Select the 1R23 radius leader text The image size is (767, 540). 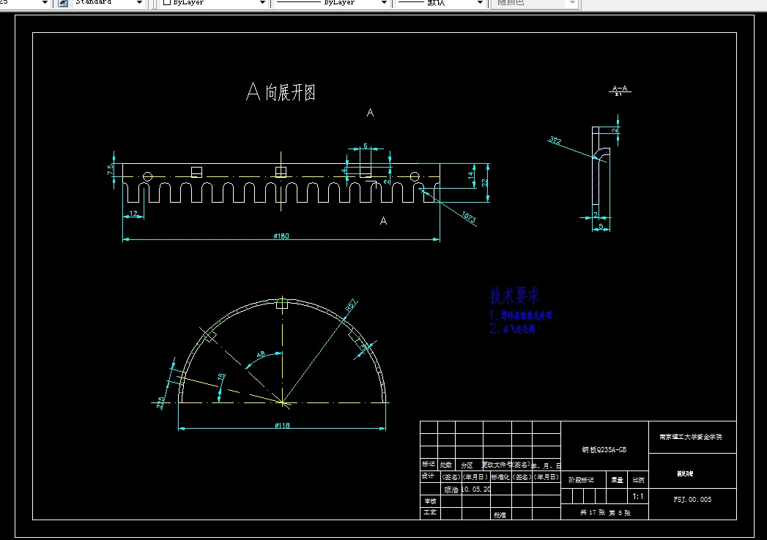tap(469, 217)
